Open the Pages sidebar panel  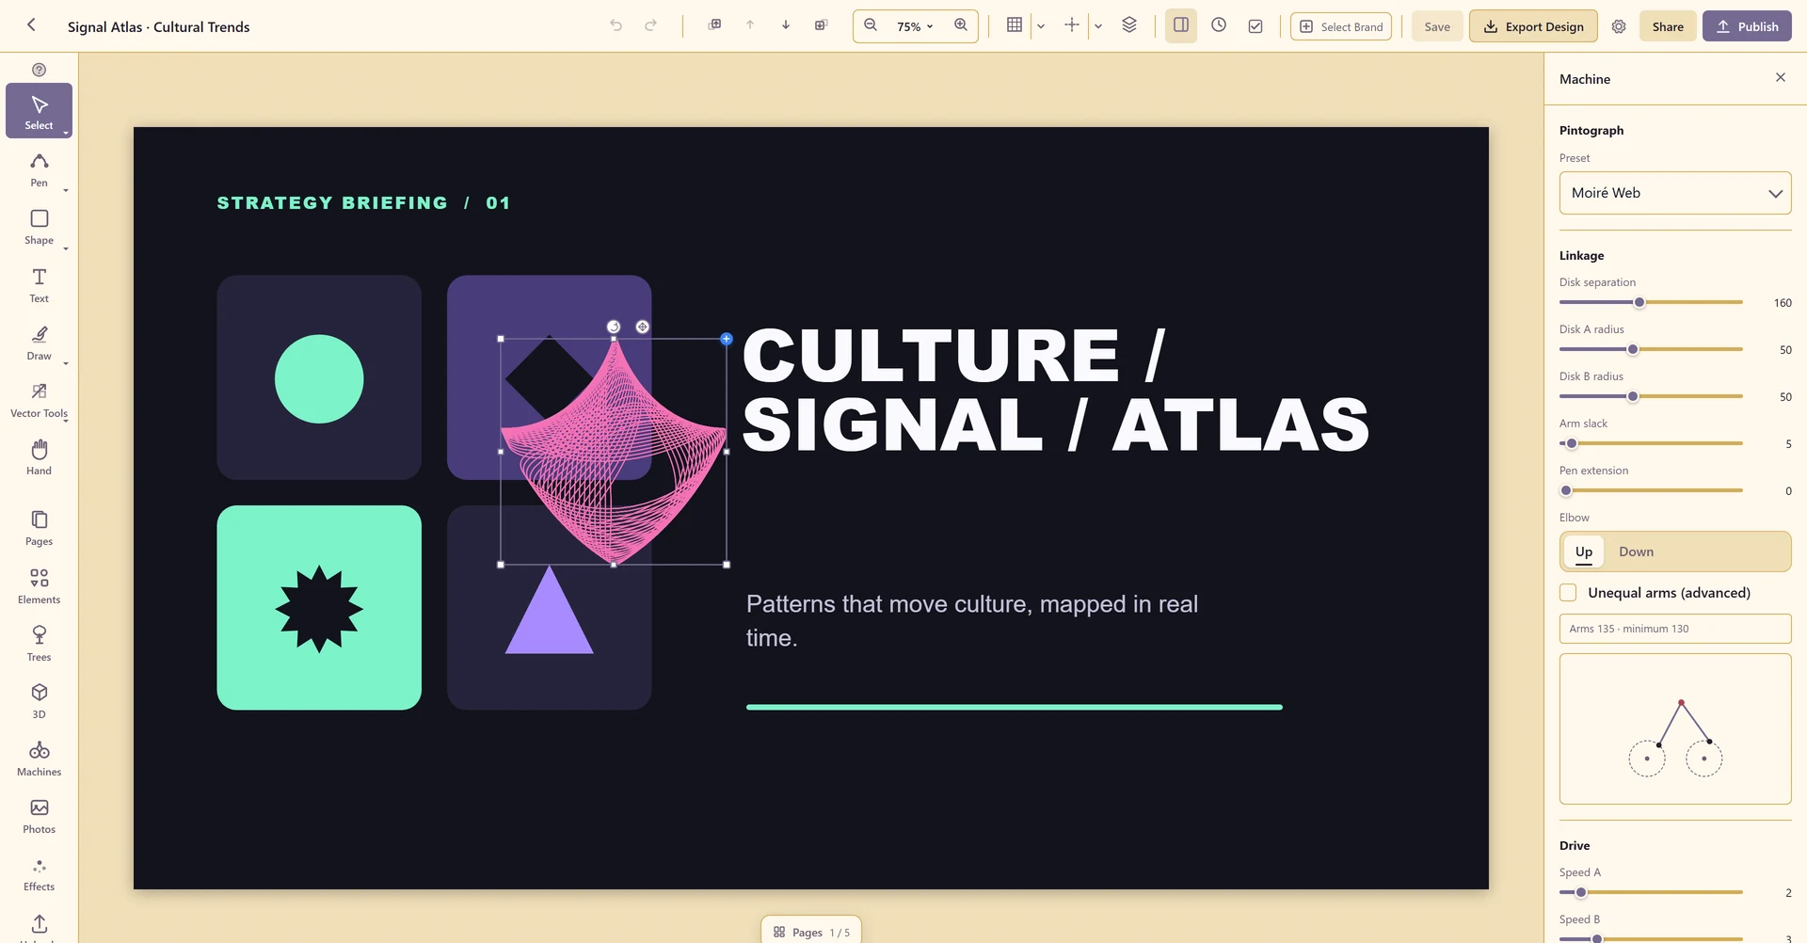coord(39,528)
